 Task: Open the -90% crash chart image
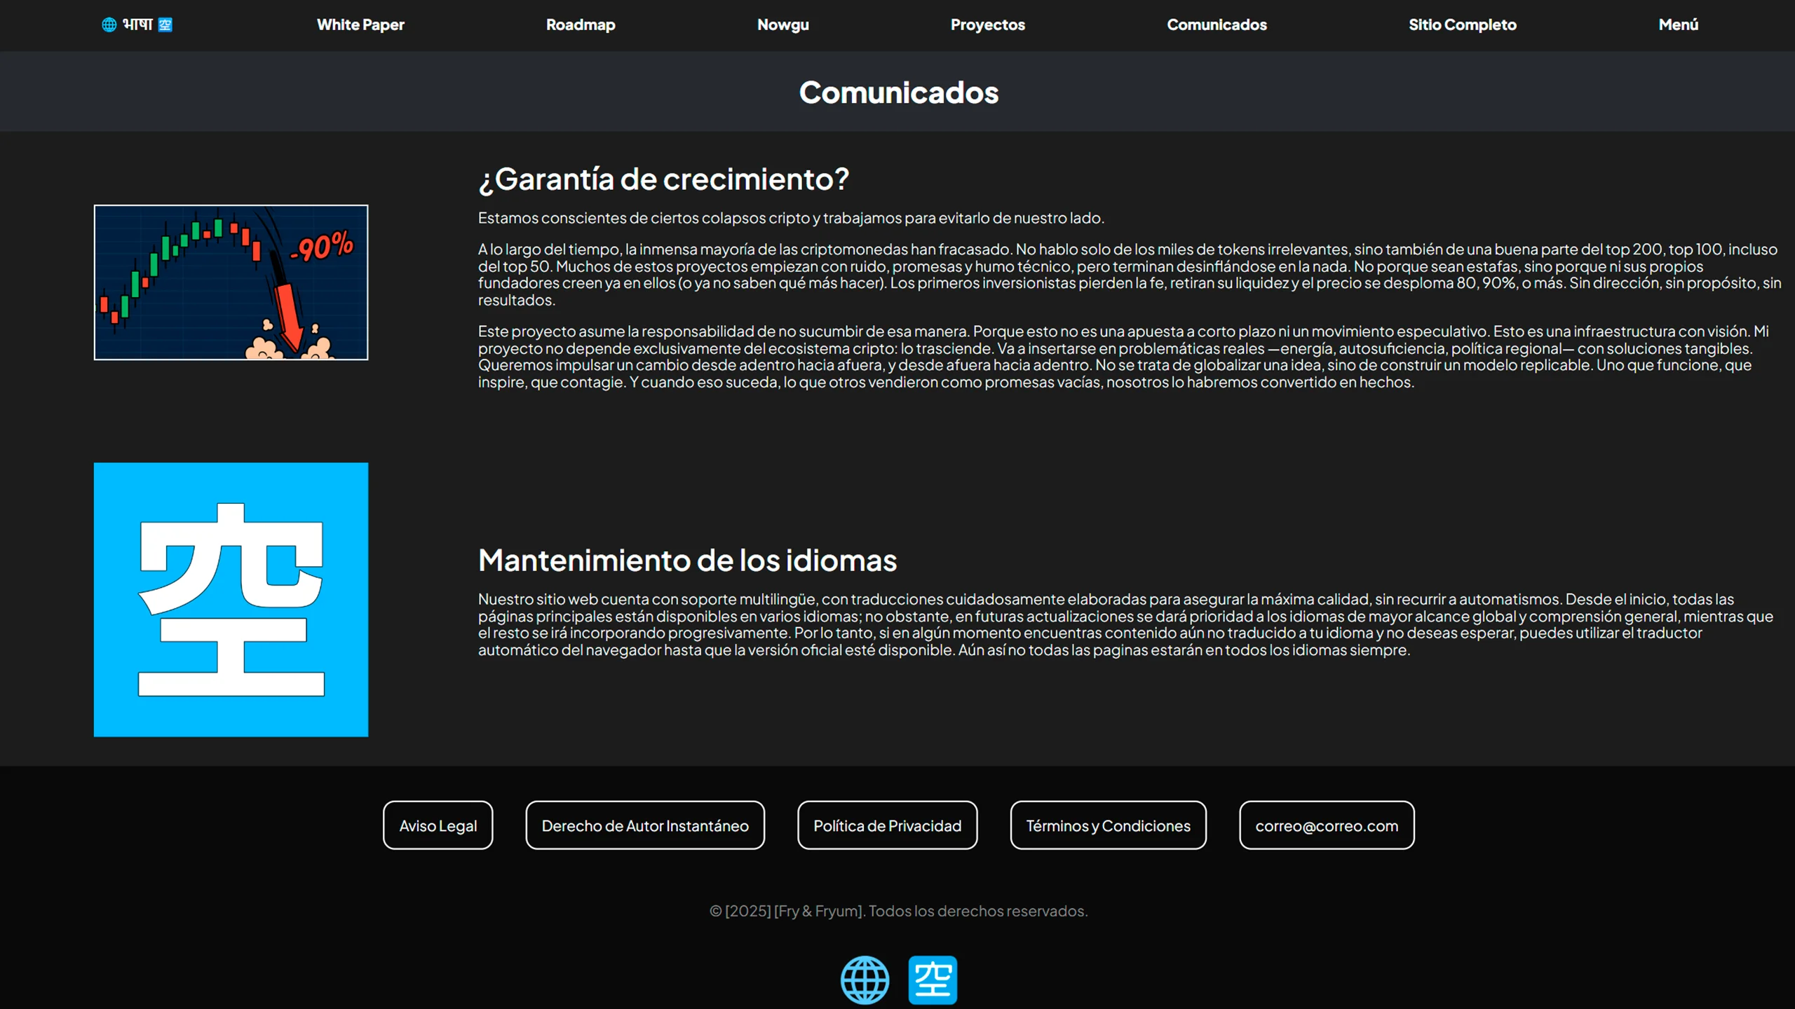[231, 282]
